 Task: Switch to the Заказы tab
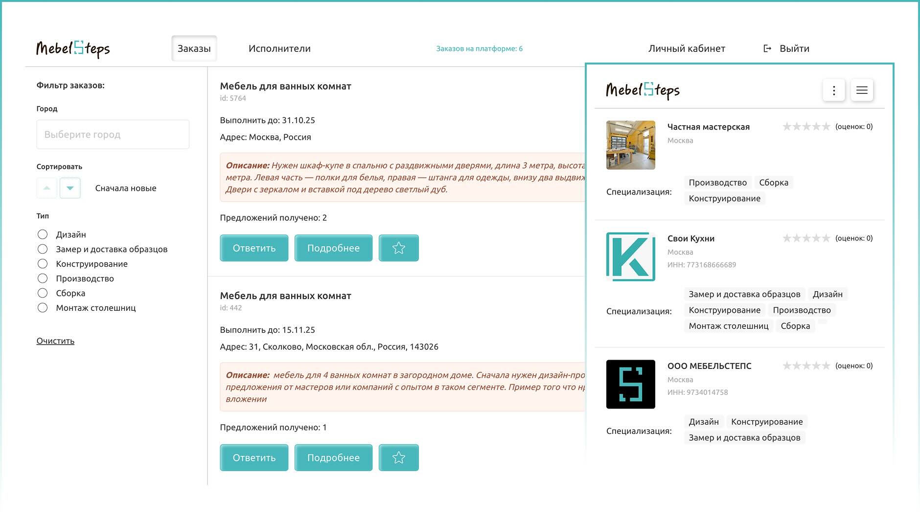[x=194, y=48]
